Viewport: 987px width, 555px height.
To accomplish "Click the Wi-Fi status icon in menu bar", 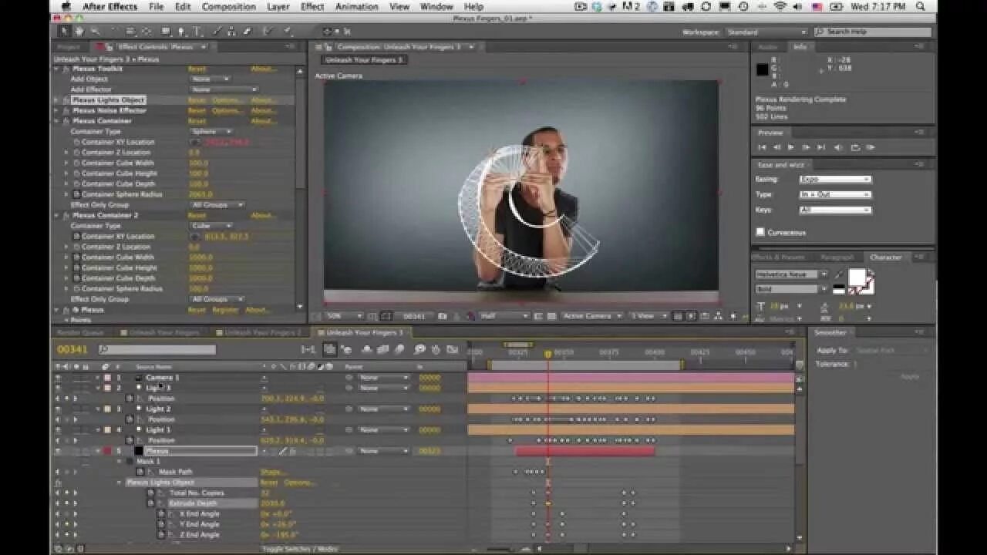I will (x=779, y=6).
